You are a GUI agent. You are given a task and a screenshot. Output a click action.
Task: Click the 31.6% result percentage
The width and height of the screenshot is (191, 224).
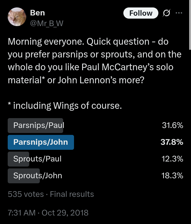172,125
